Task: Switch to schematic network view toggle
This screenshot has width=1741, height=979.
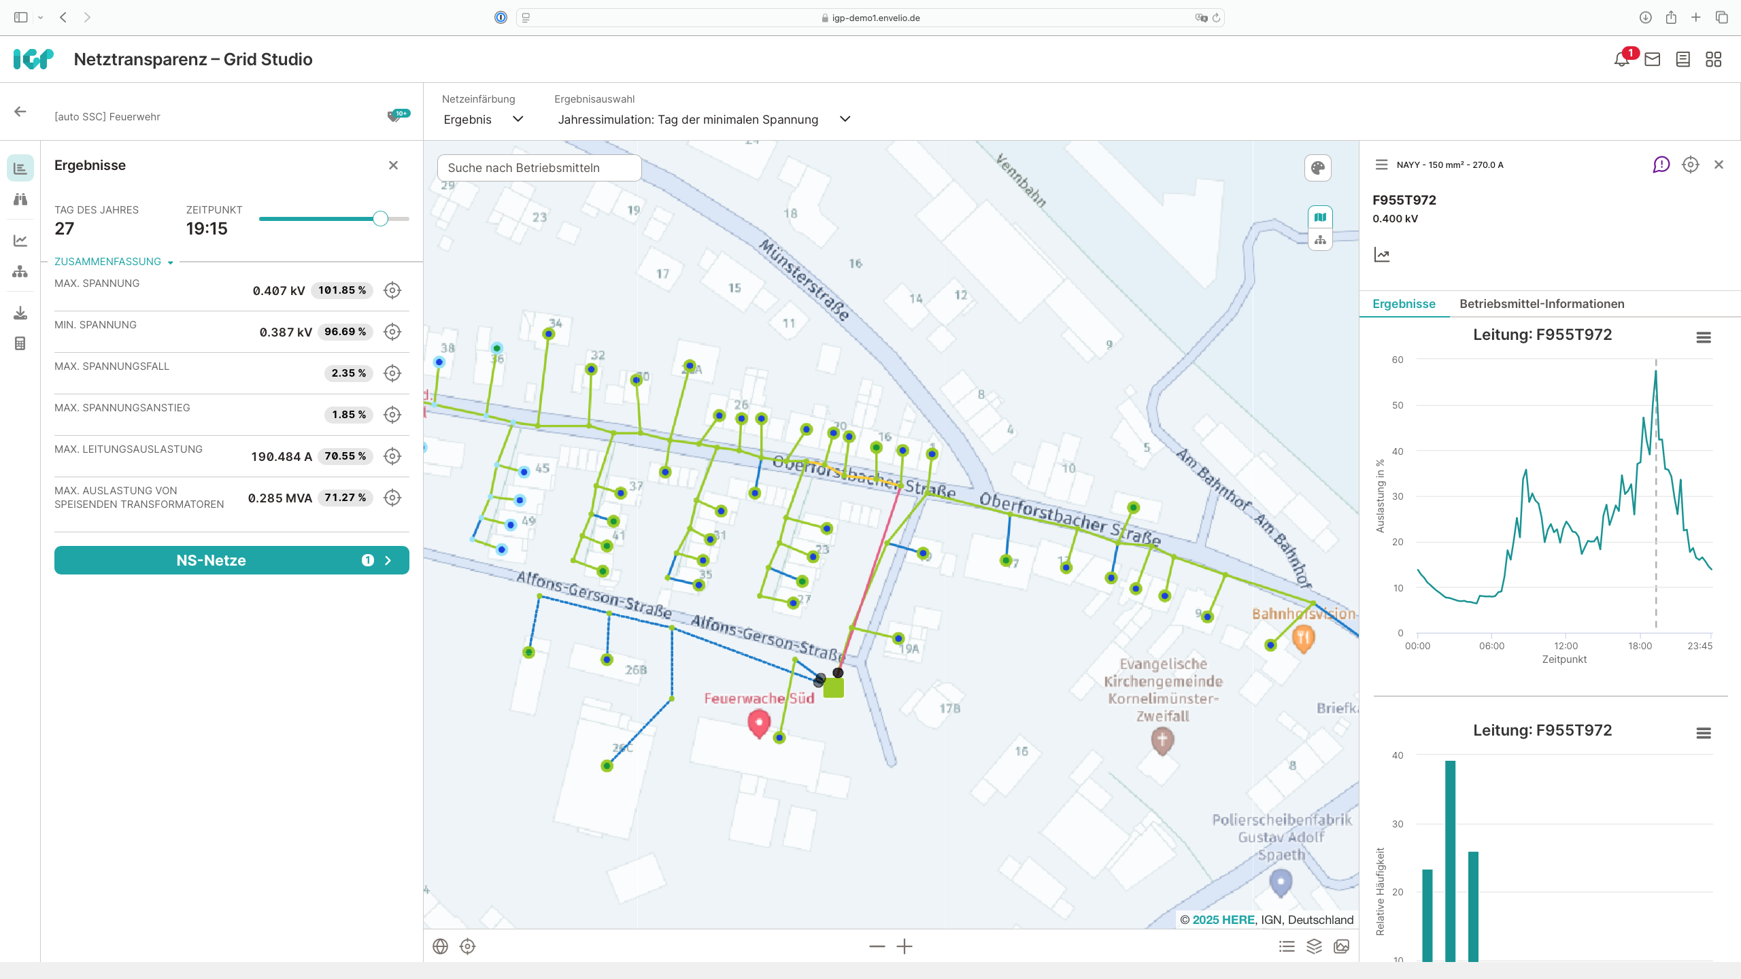Action: pyautogui.click(x=1320, y=240)
